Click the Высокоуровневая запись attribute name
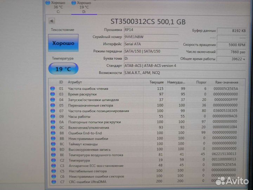Viewport: 253px width, 190px height. click(90, 150)
